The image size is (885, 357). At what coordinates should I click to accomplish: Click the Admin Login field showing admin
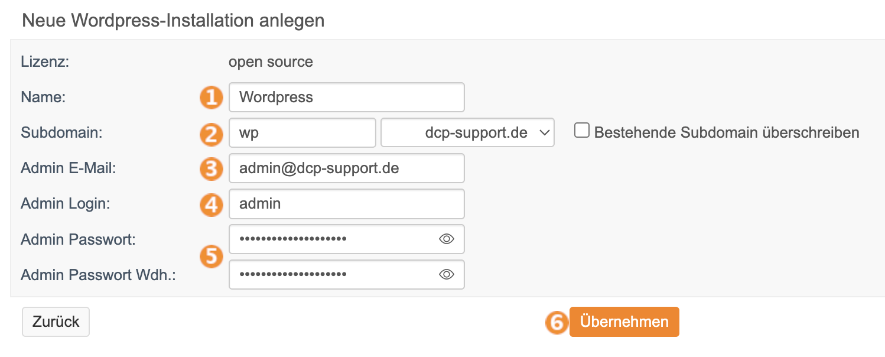pyautogui.click(x=346, y=203)
